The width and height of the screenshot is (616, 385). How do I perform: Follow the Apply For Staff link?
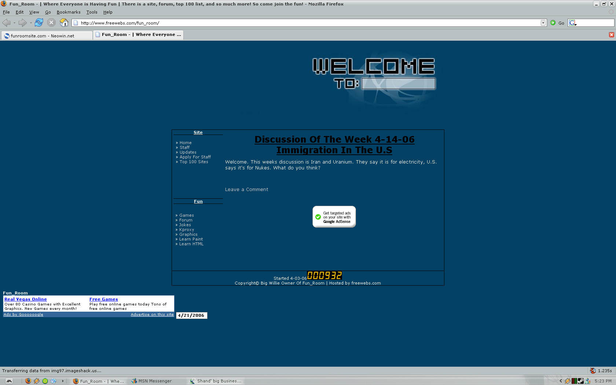(x=195, y=157)
